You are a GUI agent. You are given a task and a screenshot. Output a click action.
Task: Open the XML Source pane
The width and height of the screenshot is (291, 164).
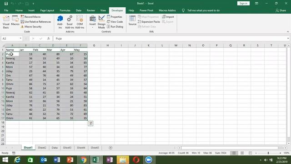click(x=132, y=21)
